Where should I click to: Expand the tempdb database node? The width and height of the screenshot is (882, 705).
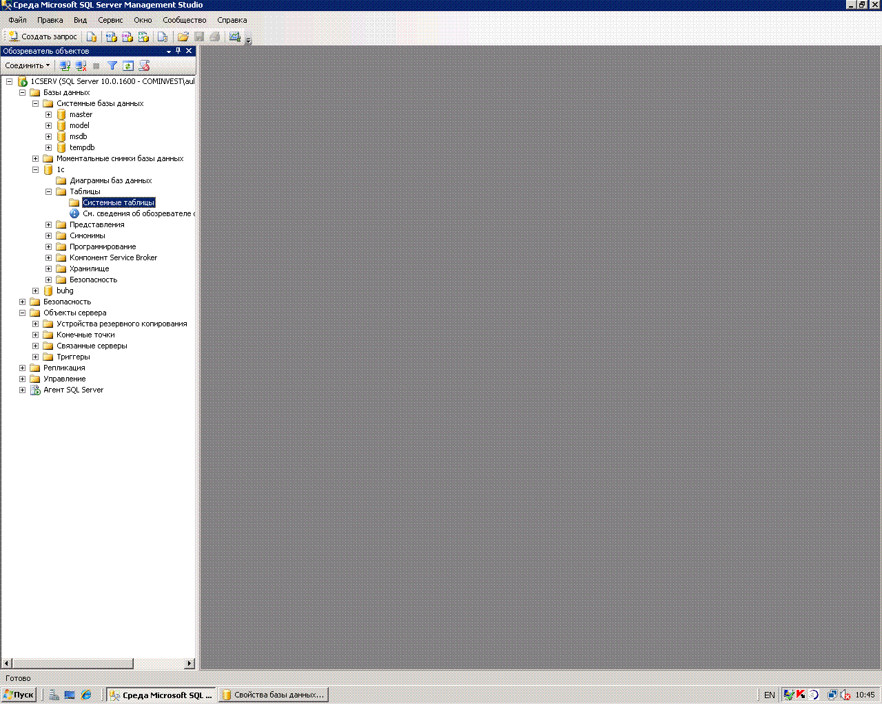point(48,147)
